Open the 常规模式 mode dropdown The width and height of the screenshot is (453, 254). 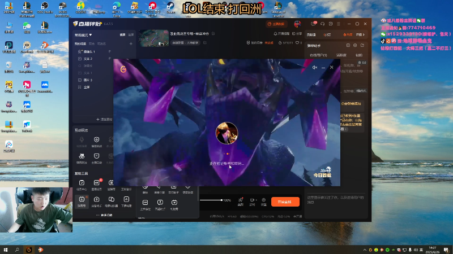[83, 35]
